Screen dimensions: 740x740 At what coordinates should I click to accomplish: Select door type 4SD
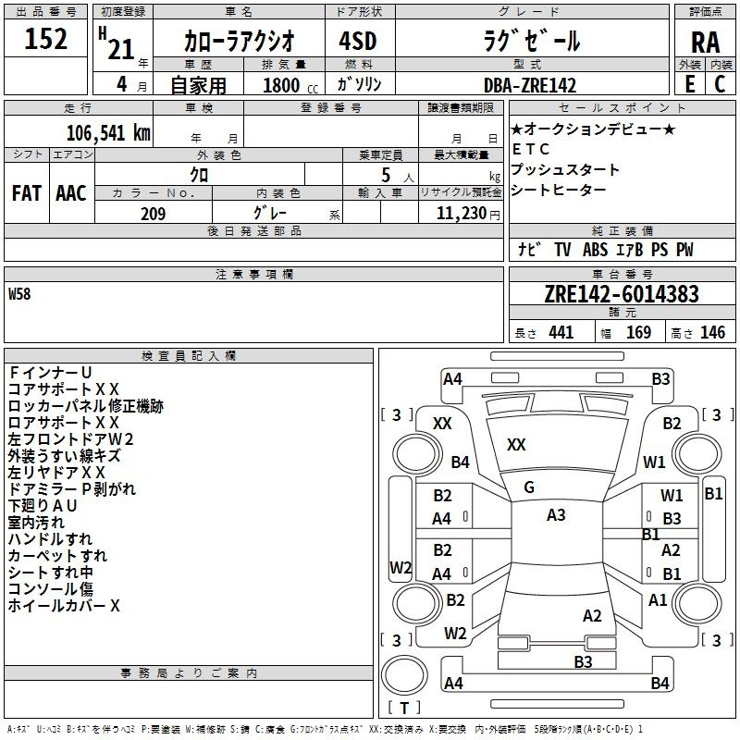coord(358,41)
